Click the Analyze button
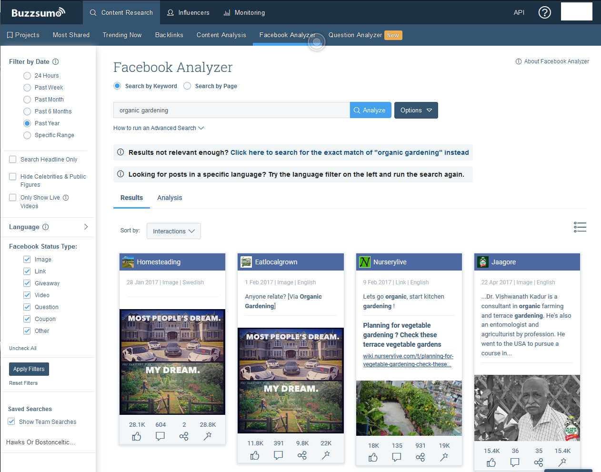This screenshot has height=472, width=601. (x=371, y=110)
